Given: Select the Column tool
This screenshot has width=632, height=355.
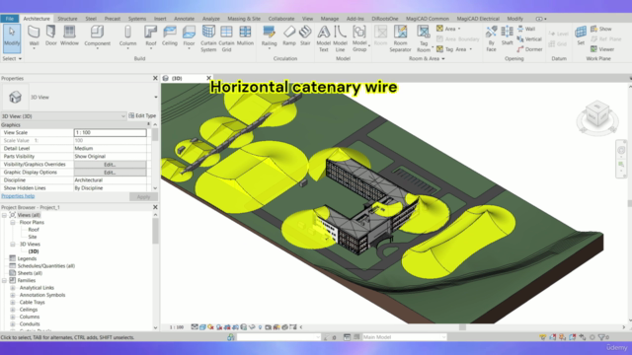Looking at the screenshot, I should click(127, 36).
